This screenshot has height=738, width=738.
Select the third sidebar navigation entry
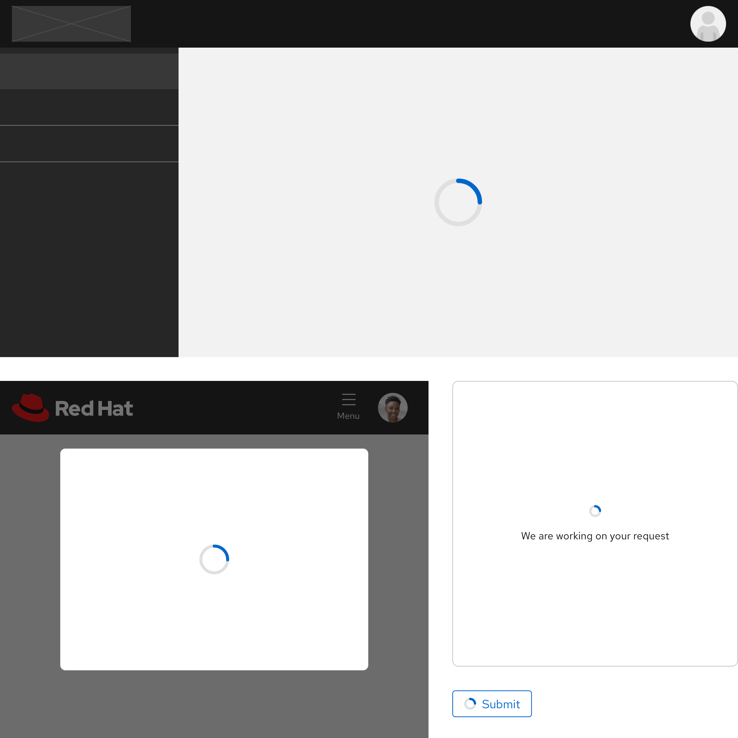point(89,143)
